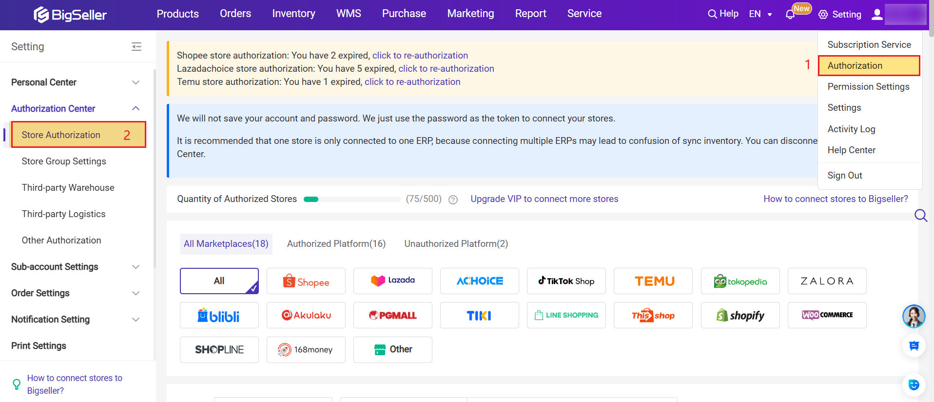This screenshot has height=402, width=934.
Task: Open the Purchase menu
Action: tap(404, 14)
